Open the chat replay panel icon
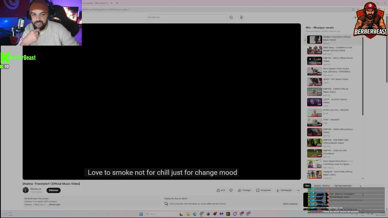 pos(166,204)
